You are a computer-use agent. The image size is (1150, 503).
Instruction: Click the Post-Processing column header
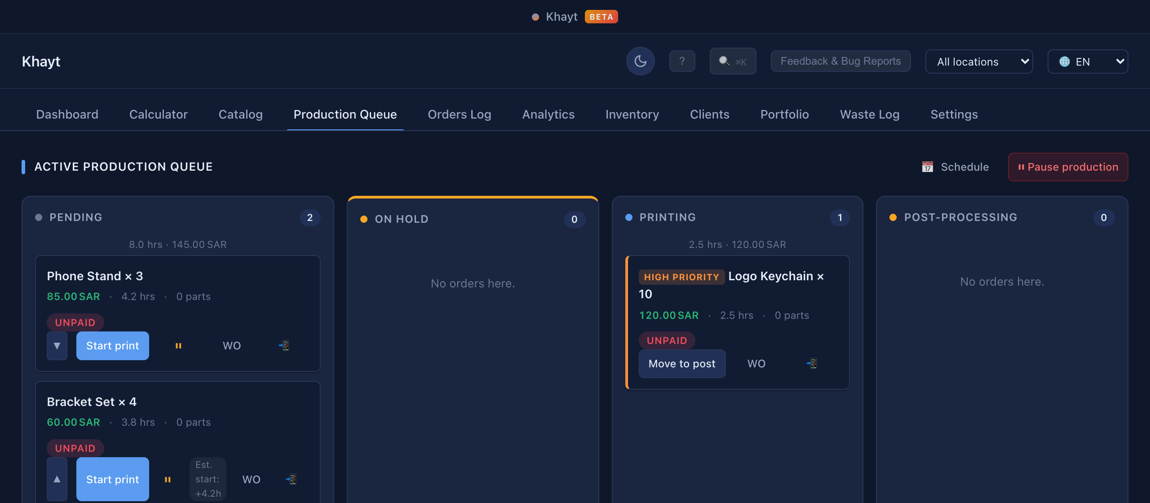(x=960, y=217)
